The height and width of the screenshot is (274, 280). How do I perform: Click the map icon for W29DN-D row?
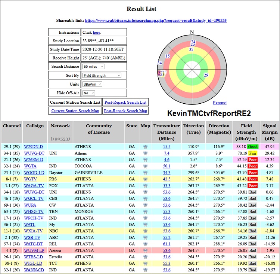tap(145, 147)
